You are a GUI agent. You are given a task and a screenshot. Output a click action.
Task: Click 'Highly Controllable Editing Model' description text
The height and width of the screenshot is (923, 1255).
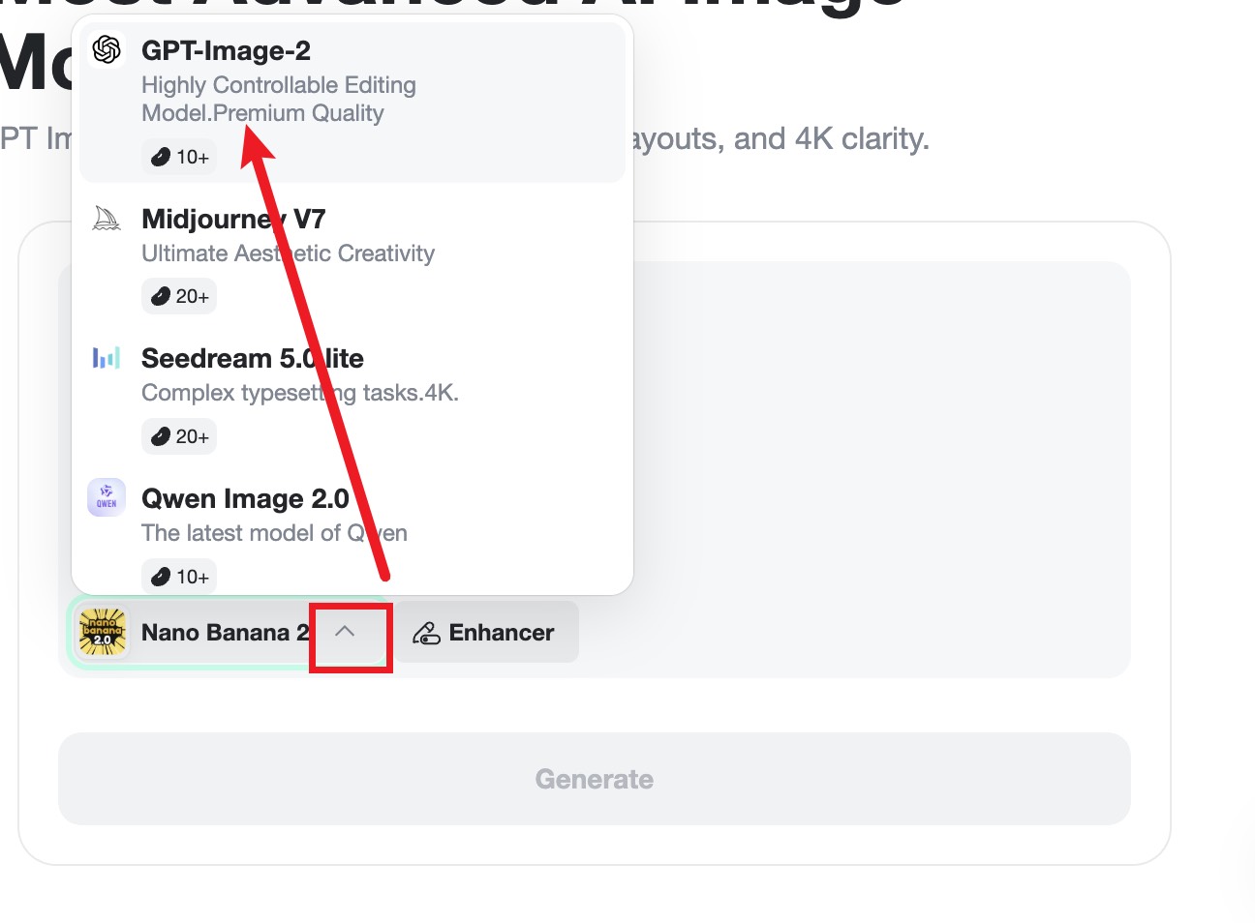(279, 99)
